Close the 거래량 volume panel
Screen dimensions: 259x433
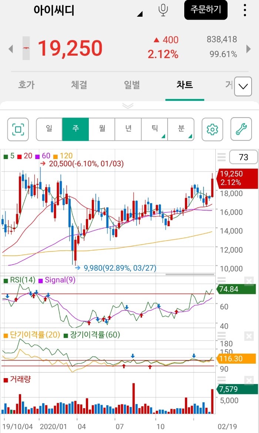click(x=249, y=380)
